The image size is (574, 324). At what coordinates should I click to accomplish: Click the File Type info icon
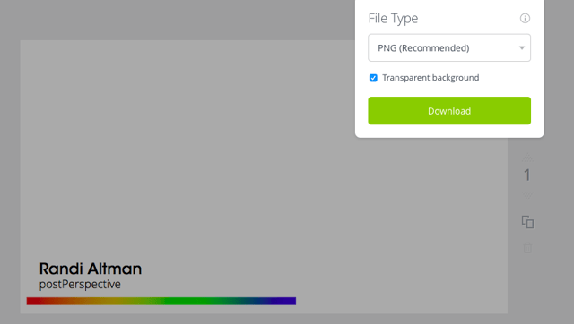525,18
